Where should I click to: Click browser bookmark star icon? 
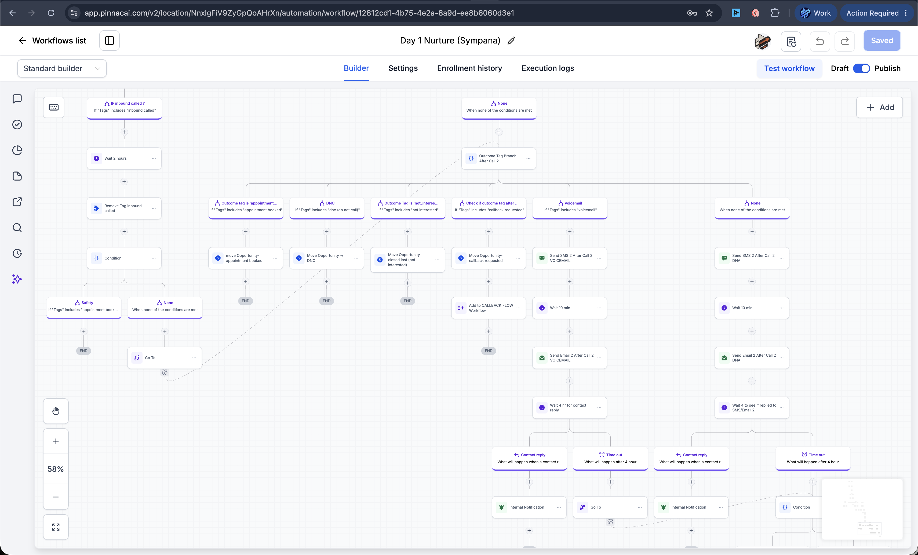click(x=709, y=13)
